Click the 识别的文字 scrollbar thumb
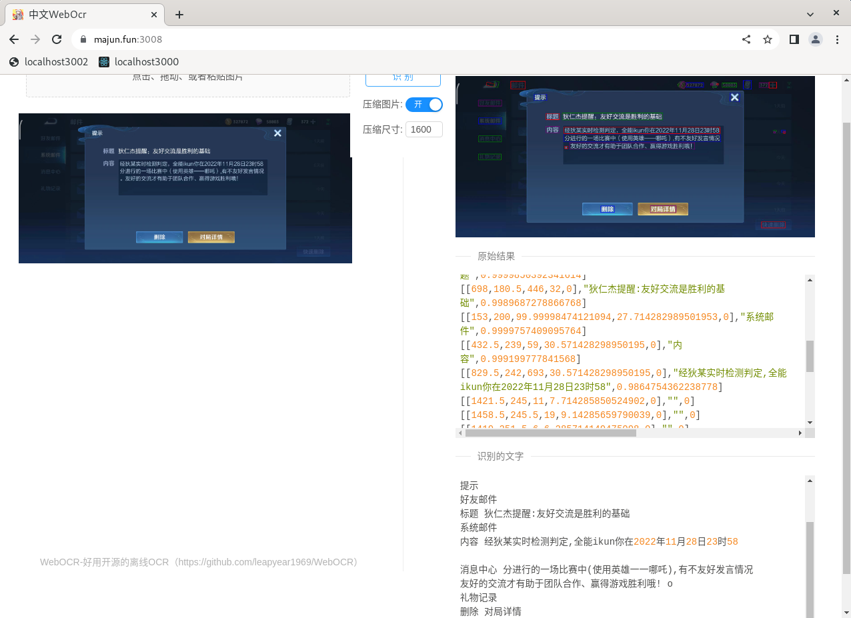 tap(810, 570)
